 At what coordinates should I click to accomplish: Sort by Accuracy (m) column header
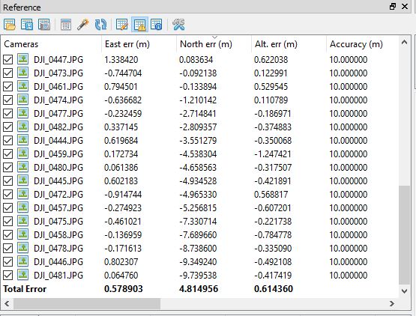tap(363, 44)
